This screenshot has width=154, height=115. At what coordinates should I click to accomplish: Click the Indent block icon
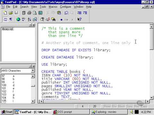[79, 13]
